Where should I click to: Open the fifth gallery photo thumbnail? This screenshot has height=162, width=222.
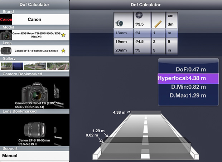coord(52,66)
